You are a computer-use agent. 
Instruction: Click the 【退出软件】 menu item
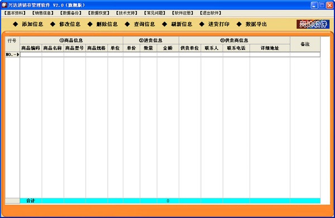click(x=210, y=13)
